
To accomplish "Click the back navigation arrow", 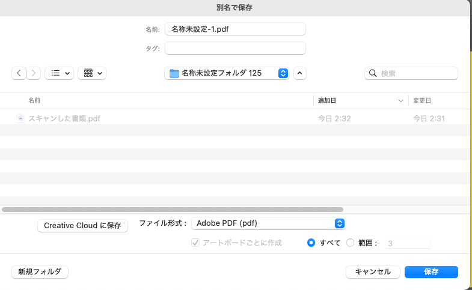I will pos(19,73).
